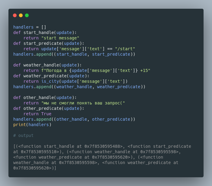This screenshot has width=212, height=186.
Task: Click the weather_handle function definition
Action: (x=47, y=65)
